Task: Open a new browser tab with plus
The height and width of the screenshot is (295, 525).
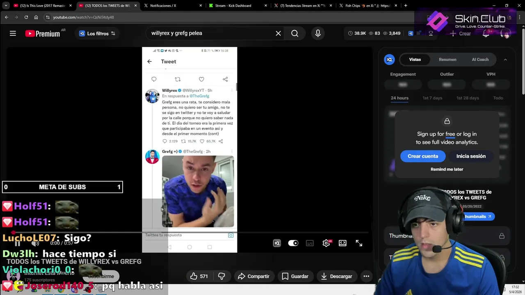Action: (406, 6)
